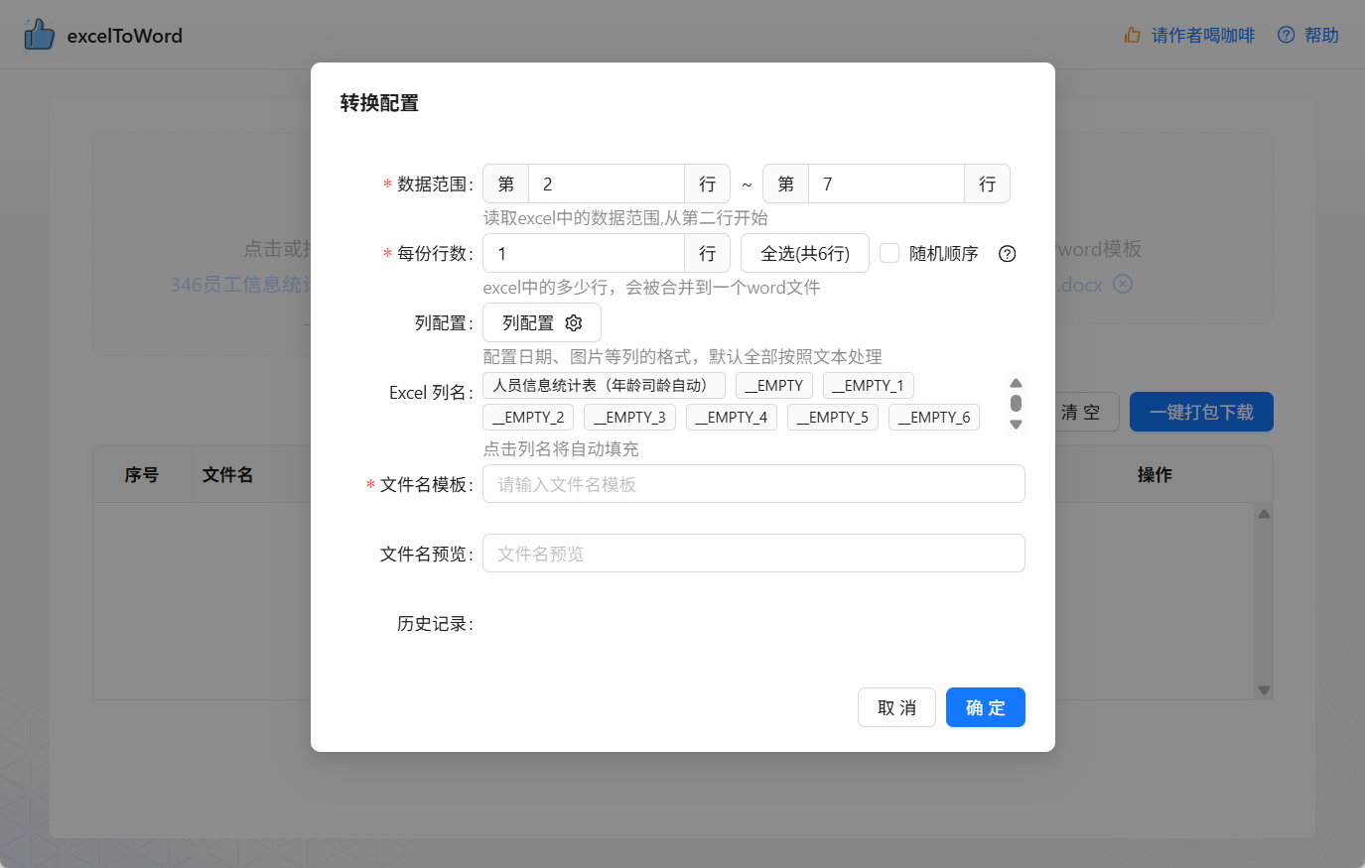This screenshot has width=1365, height=868.
Task: Click the start row number field
Action: tap(606, 185)
